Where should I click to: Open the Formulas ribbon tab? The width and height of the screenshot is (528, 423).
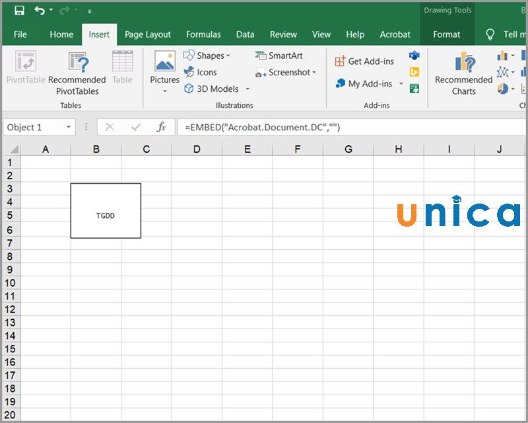coord(203,34)
